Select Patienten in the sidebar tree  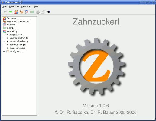click(11, 18)
